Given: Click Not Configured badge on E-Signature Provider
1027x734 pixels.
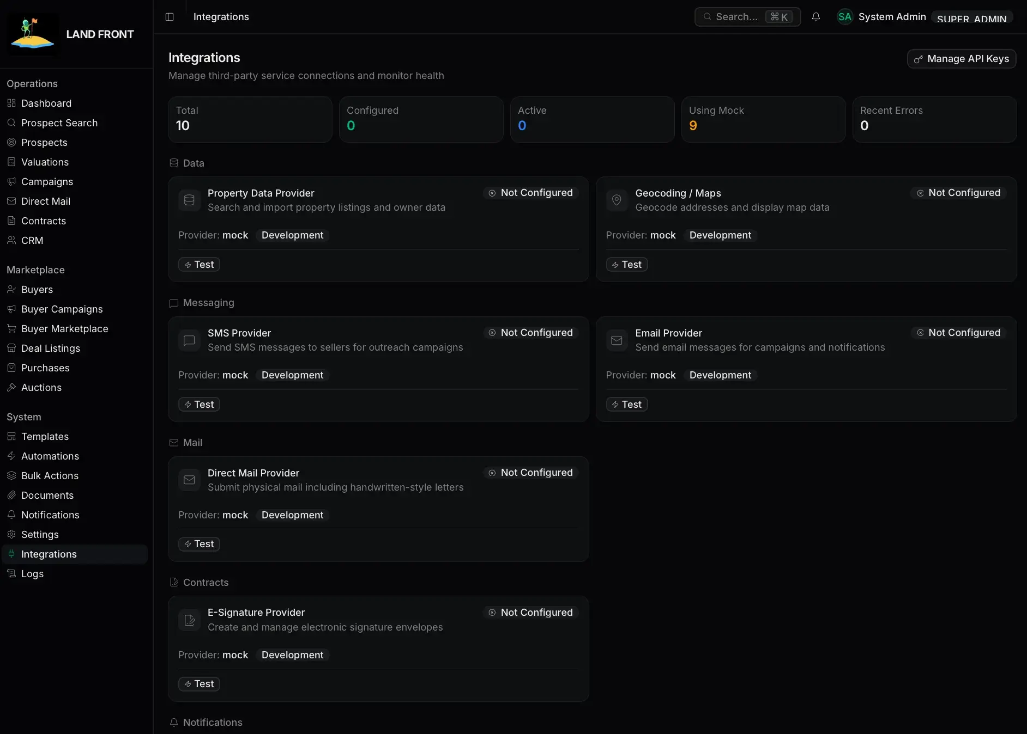Looking at the screenshot, I should click(x=531, y=613).
